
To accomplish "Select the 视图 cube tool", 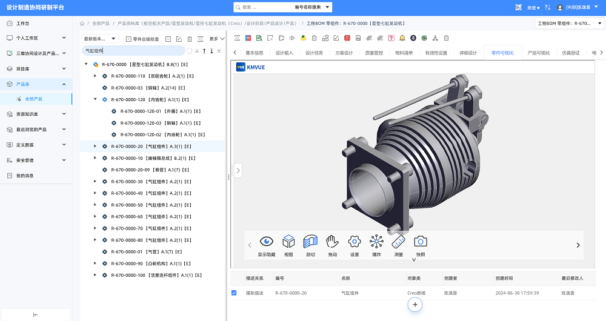I will [x=288, y=245].
